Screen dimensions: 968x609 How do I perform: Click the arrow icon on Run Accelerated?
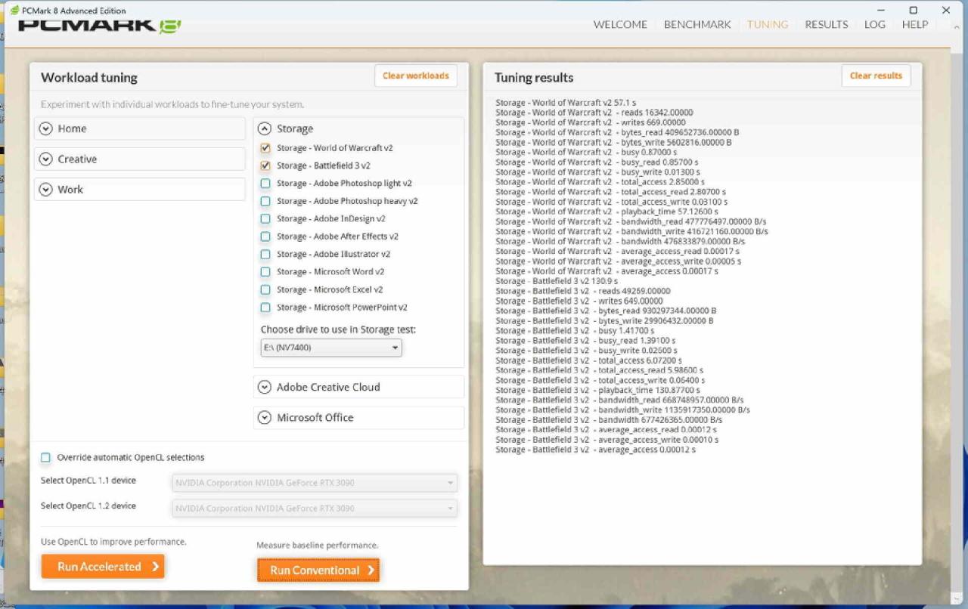[x=155, y=566]
